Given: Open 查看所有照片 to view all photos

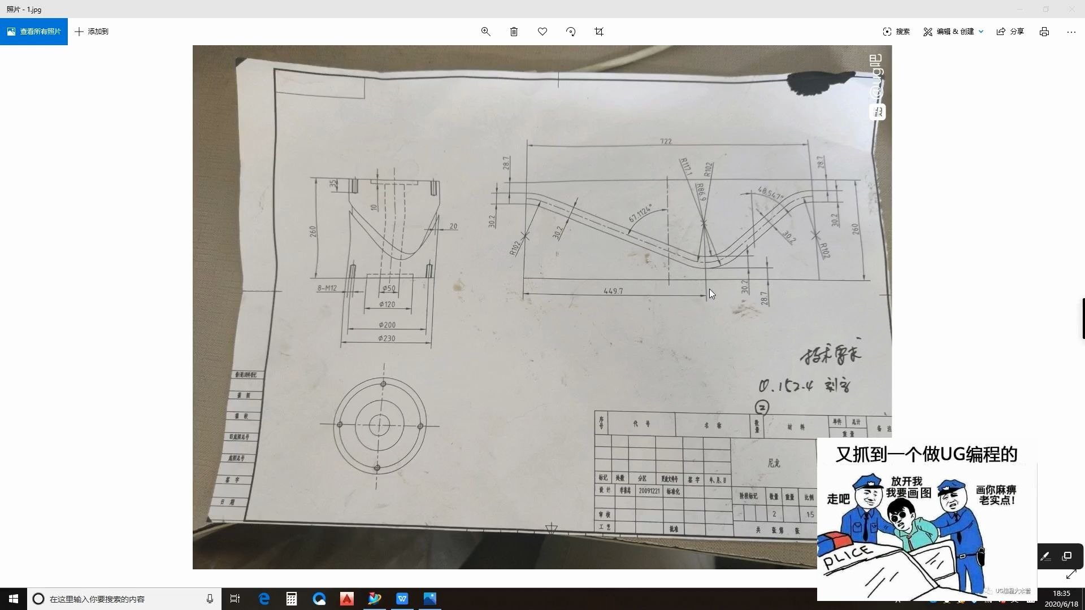Looking at the screenshot, I should tap(34, 32).
